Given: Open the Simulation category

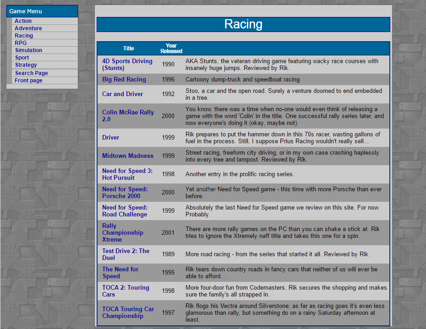Looking at the screenshot, I should 28,50.
